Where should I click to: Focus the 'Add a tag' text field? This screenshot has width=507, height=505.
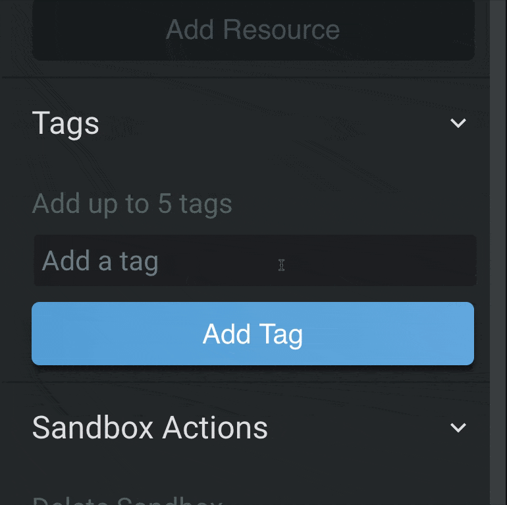coord(255,261)
